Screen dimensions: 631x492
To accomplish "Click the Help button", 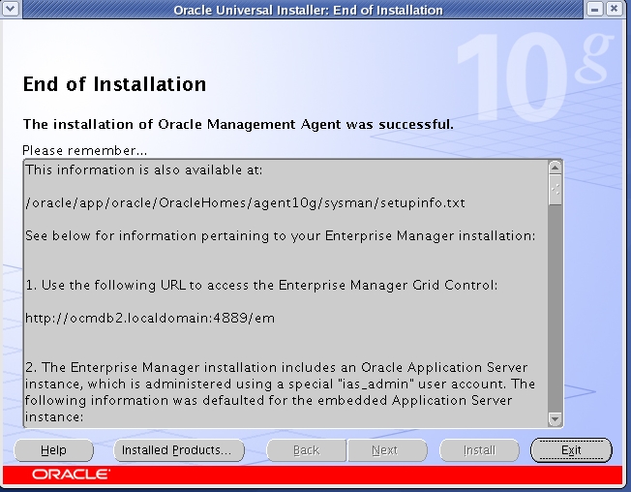I will (53, 450).
